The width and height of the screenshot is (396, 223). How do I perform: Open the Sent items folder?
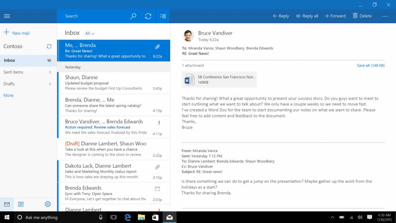coord(14,72)
